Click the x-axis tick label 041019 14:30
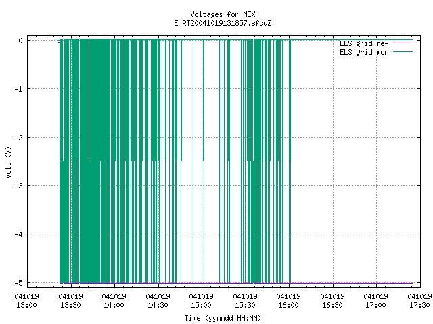This screenshot has width=433, height=324. [158, 301]
